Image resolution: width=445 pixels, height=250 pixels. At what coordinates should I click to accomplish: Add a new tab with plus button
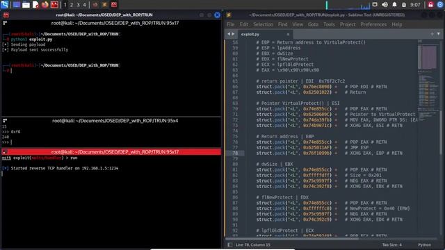pyautogui.click(x=432, y=34)
